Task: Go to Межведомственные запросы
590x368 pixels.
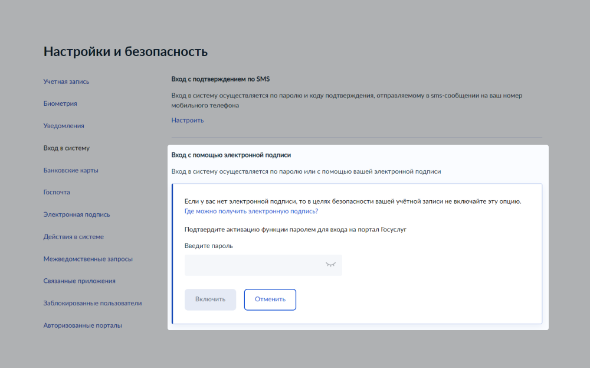Action: click(88, 259)
